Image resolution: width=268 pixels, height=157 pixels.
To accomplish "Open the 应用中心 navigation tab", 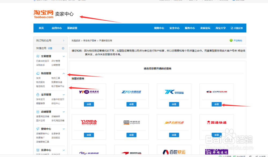I will (x=57, y=28).
